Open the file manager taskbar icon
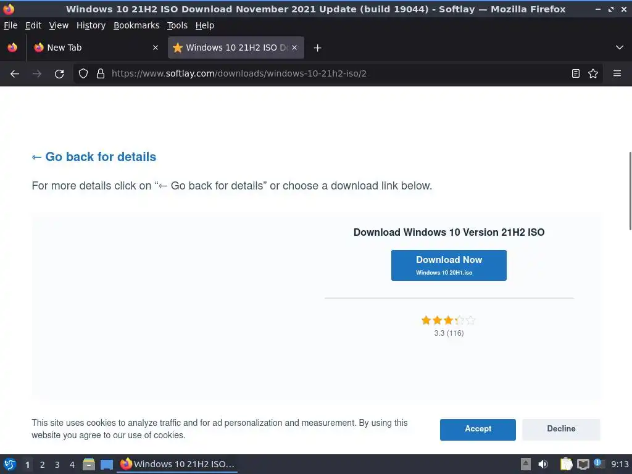This screenshot has width=632, height=474. coord(89,464)
